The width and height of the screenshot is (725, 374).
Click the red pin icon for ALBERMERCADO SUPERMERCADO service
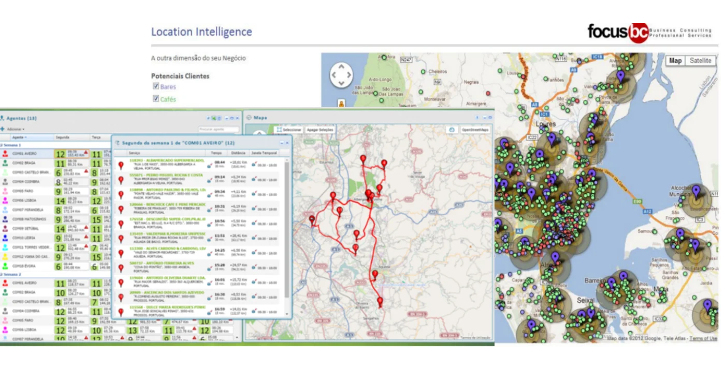tap(121, 164)
